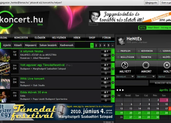Image resolution: width=171 pixels, height=123 pixels.
Task: Open the Bárhol location dropdown
Action: (x=164, y=77)
